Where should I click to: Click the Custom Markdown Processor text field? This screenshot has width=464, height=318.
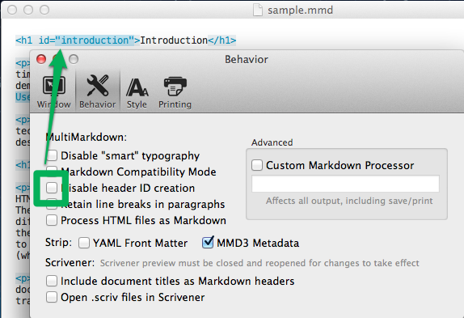click(x=345, y=184)
